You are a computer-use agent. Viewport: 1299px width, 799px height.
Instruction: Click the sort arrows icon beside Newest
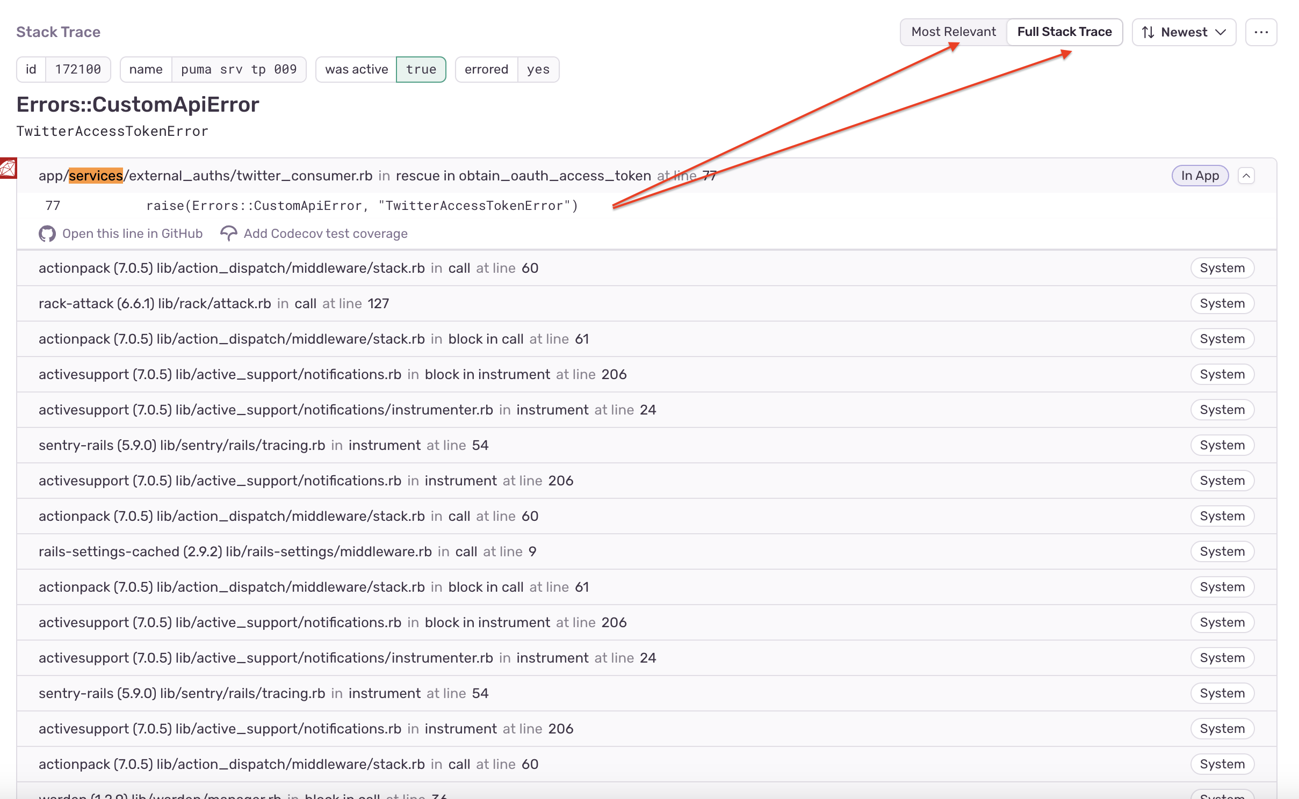(x=1148, y=32)
